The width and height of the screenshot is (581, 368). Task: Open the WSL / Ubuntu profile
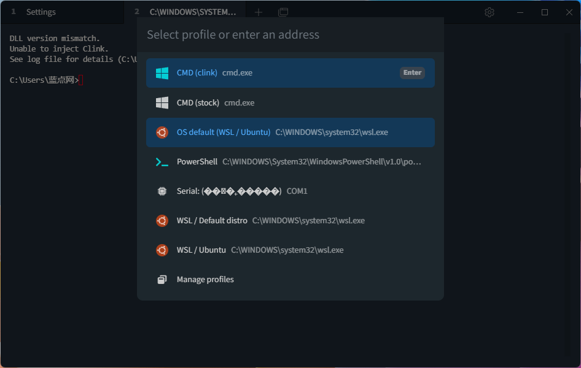[x=290, y=250]
